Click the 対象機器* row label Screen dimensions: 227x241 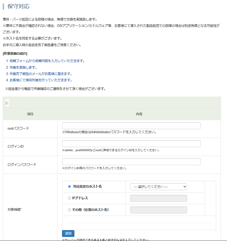[15, 210]
